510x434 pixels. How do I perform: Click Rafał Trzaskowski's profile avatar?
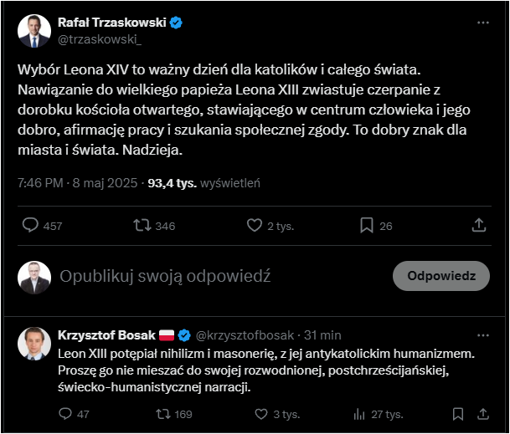click(34, 31)
